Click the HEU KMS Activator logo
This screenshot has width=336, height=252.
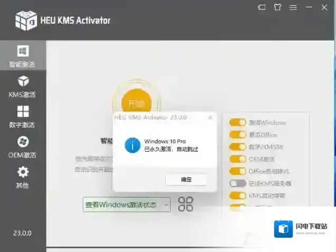click(26, 20)
